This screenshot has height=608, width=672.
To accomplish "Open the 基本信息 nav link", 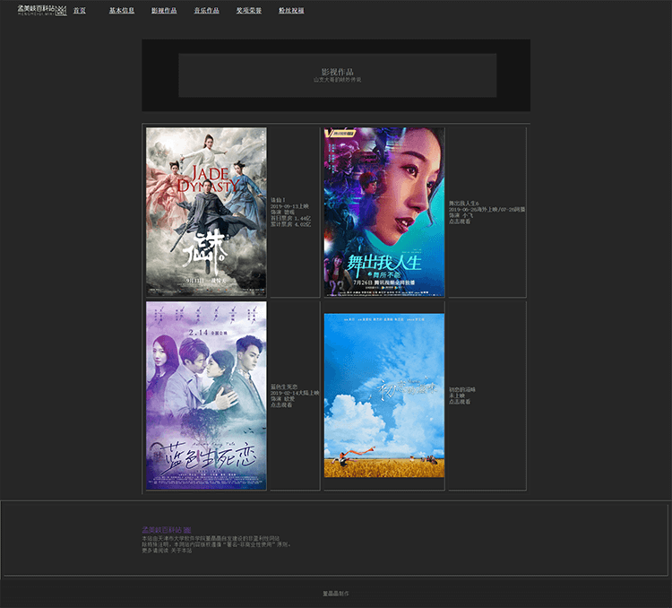I will pyautogui.click(x=122, y=10).
